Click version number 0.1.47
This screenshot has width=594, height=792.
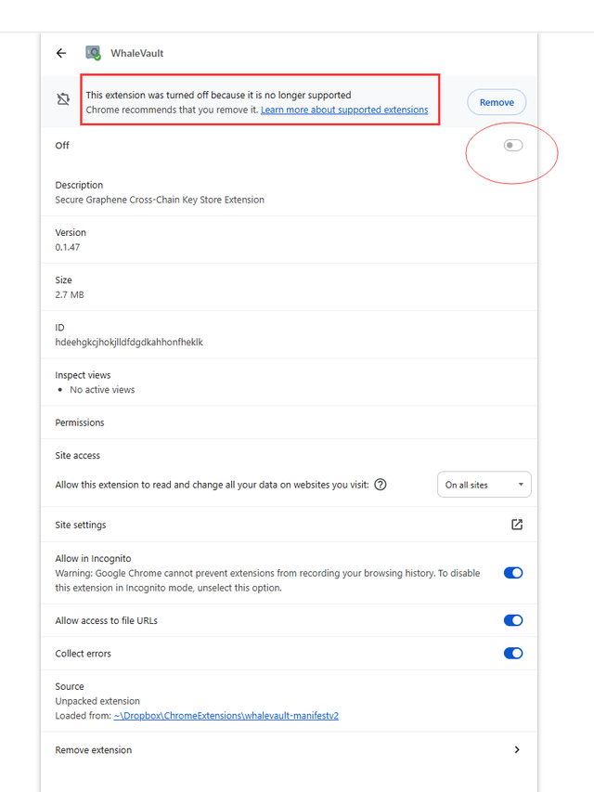pyautogui.click(x=68, y=247)
